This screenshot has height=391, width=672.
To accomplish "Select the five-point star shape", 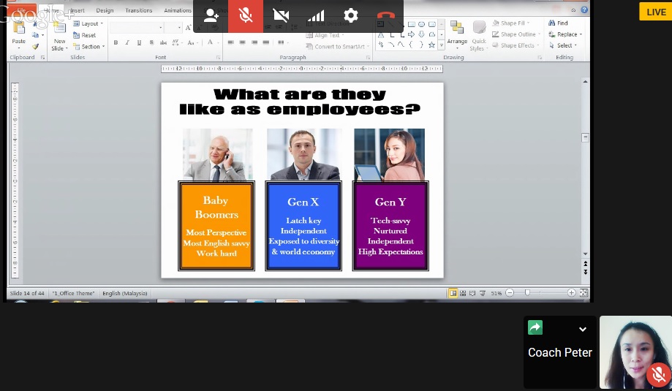I will (x=431, y=45).
